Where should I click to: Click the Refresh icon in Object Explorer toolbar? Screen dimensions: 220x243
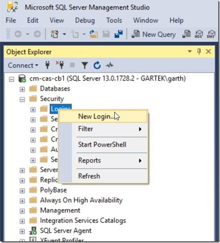tap(97, 65)
